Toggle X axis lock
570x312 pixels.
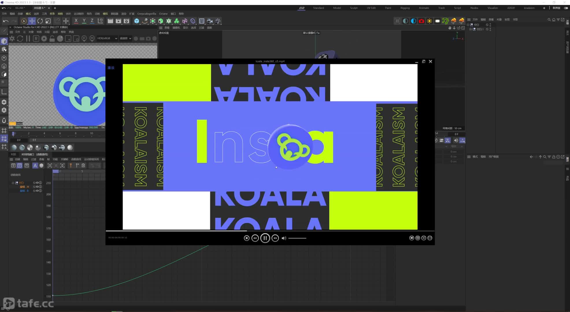pyautogui.click(x=76, y=21)
